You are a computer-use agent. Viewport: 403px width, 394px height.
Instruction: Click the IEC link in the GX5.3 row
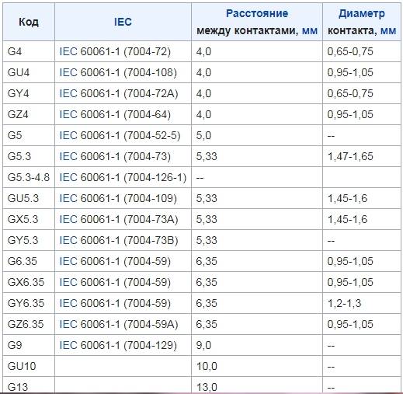pyautogui.click(x=68, y=219)
